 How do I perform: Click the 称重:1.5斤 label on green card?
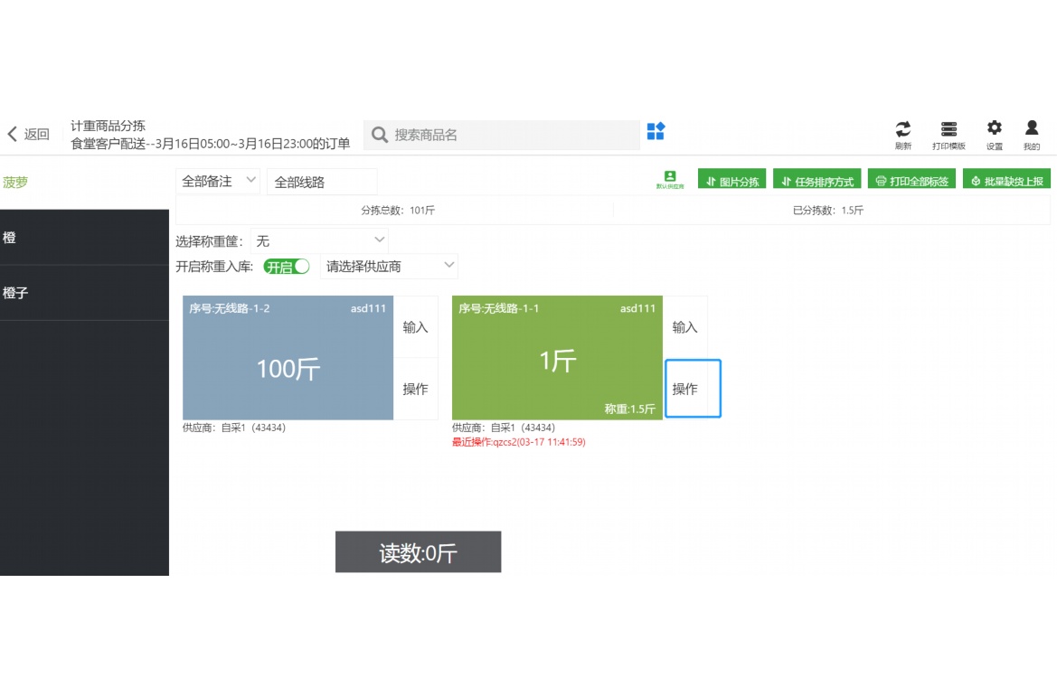pos(629,409)
